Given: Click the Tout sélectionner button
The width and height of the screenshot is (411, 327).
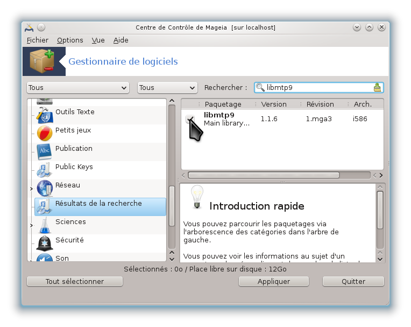Looking at the screenshot, I should click(75, 281).
